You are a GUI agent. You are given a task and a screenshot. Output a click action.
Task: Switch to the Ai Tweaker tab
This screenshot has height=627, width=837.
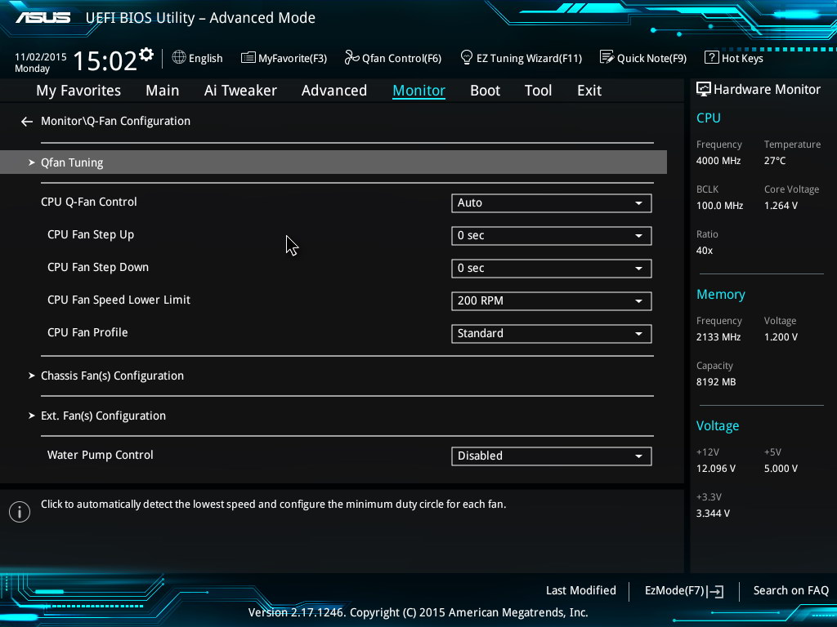240,91
